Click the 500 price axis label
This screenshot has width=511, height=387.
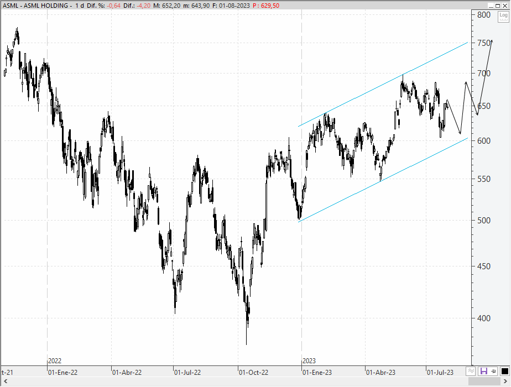tap(483, 220)
